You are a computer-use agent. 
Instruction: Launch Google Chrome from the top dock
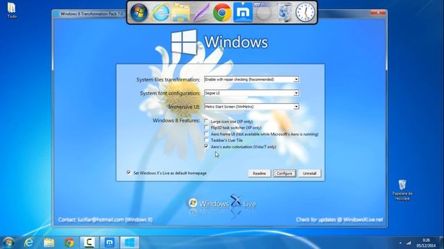point(222,12)
